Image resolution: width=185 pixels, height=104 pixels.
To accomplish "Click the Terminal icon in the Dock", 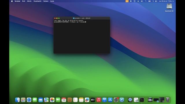I will click(x=142, y=100).
